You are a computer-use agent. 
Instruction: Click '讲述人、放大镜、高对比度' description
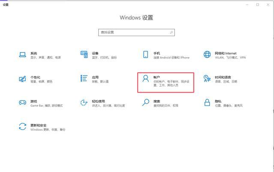[x=108, y=106]
